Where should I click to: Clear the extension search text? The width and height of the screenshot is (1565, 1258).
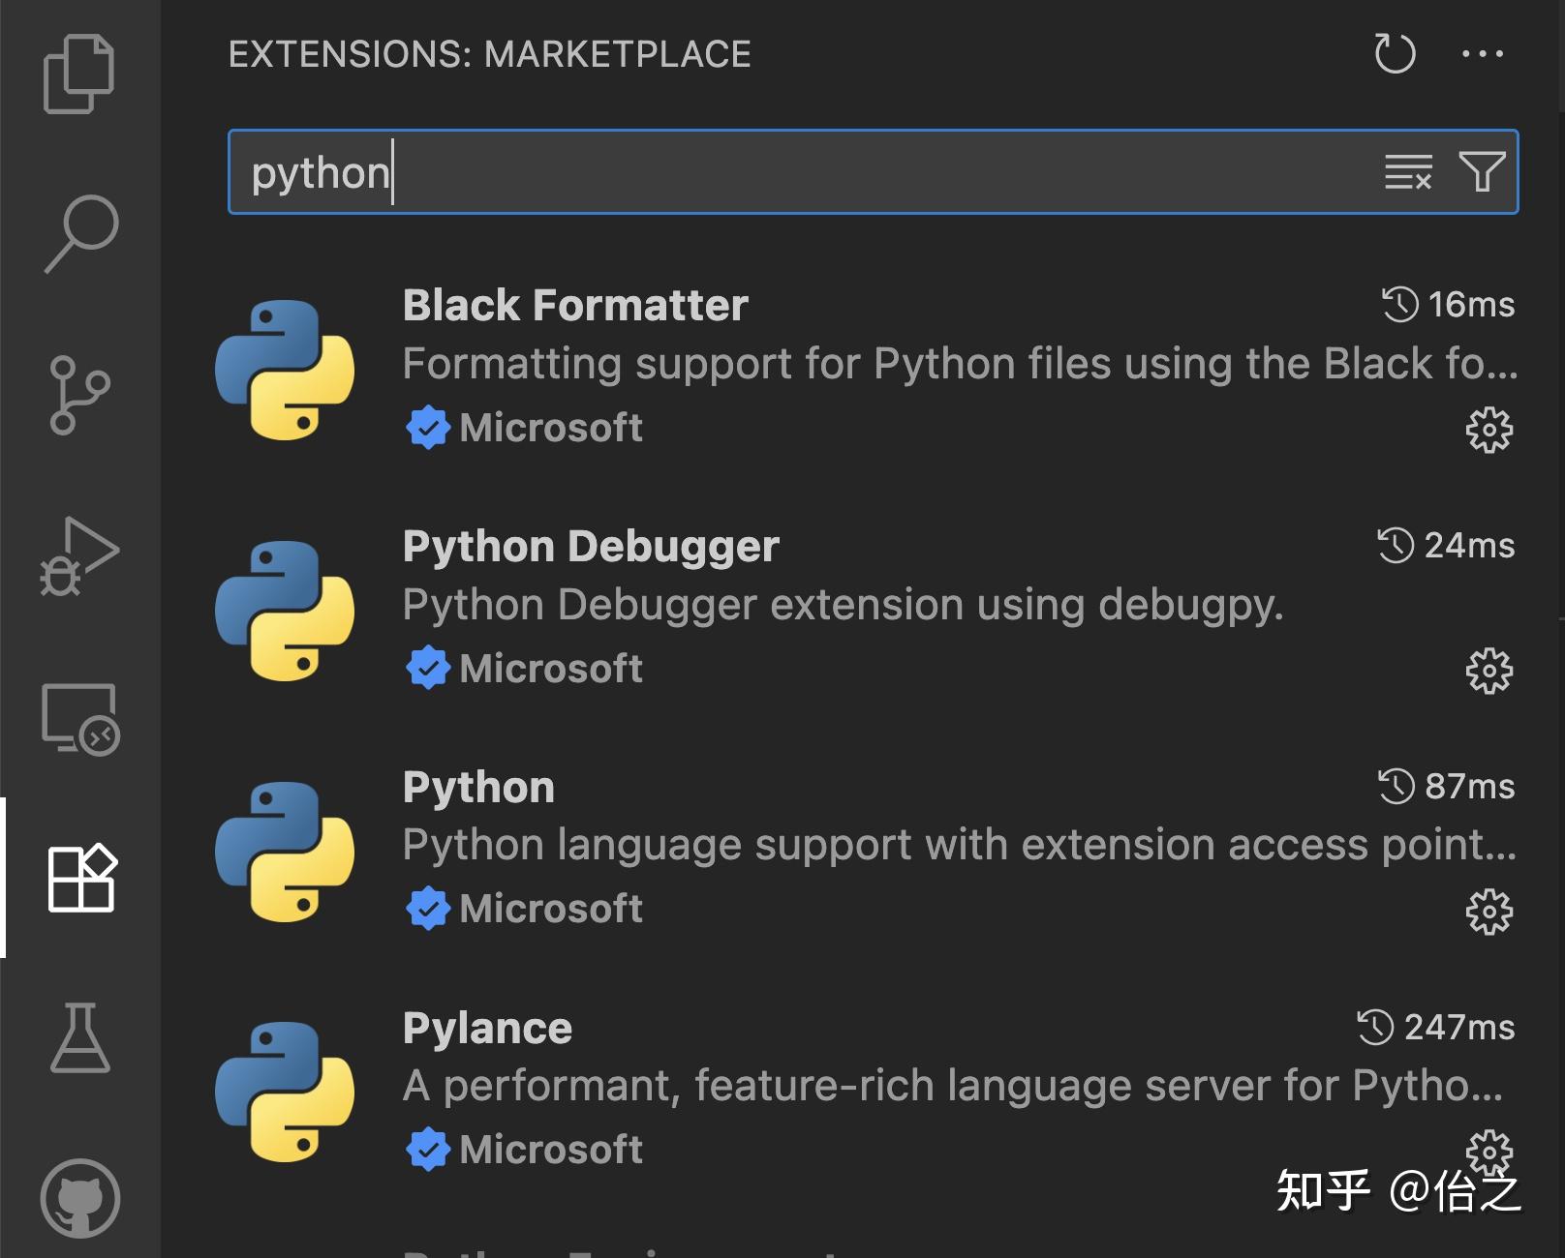(x=1404, y=172)
